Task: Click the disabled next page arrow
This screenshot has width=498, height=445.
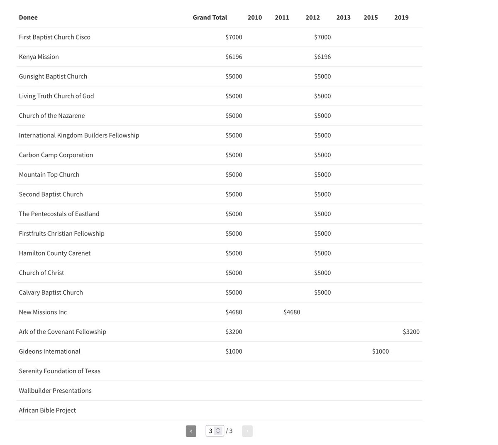Action: pos(247,431)
